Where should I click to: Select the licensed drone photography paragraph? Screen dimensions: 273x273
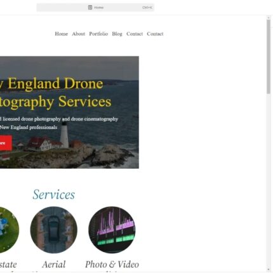(59, 123)
